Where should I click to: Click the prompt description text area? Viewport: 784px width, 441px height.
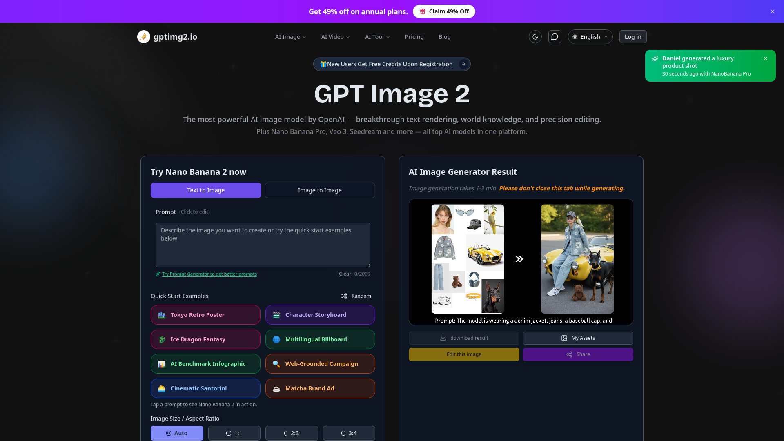263,245
